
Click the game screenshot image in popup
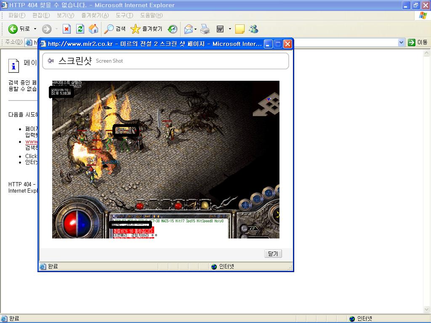click(x=166, y=159)
